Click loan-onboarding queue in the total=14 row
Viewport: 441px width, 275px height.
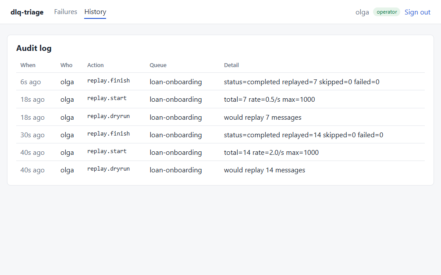coord(175,152)
